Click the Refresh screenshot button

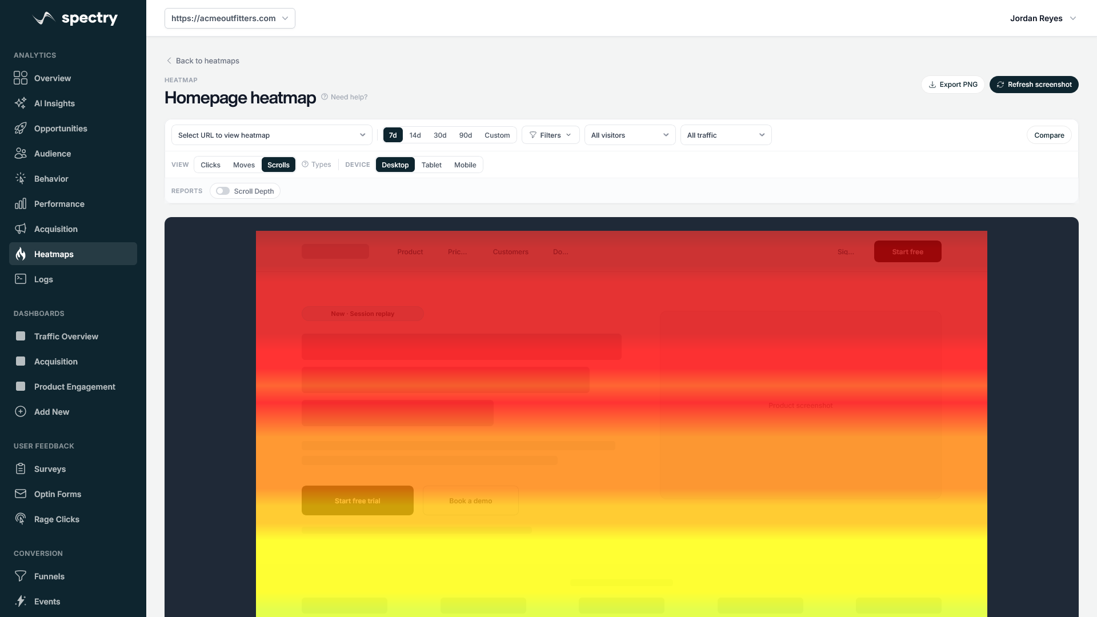[x=1034, y=85]
